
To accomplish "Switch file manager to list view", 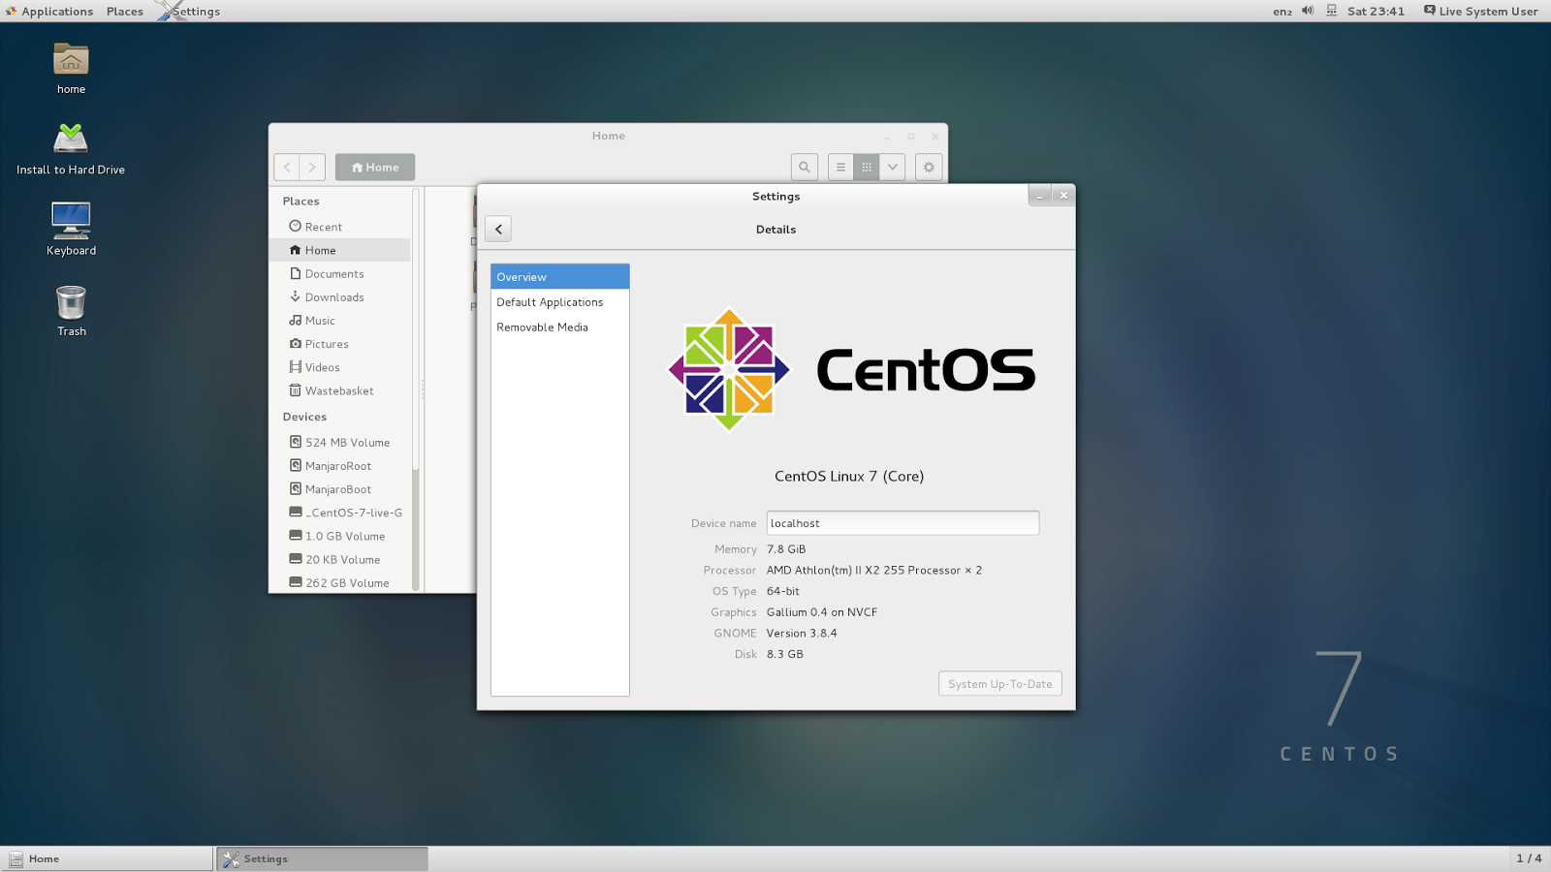I will (x=840, y=167).
